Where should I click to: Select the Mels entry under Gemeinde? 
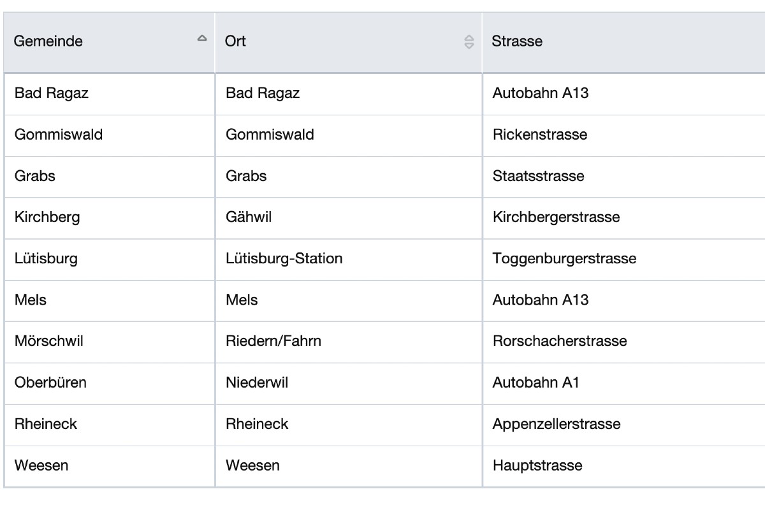click(x=29, y=300)
